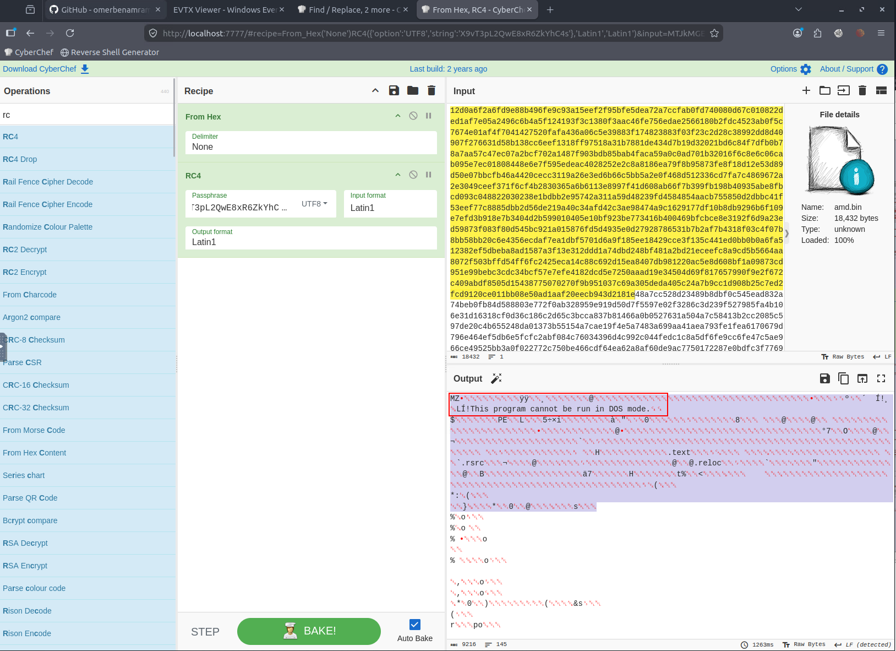Image resolution: width=896 pixels, height=651 pixels.
Task: Select RC4 Drop operation
Action: 88,159
